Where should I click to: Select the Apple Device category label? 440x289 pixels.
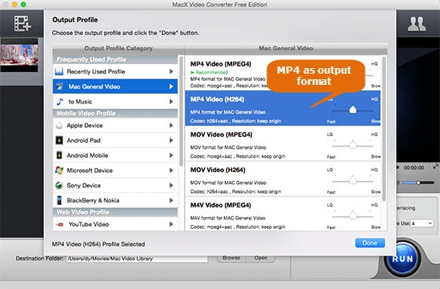tap(85, 126)
